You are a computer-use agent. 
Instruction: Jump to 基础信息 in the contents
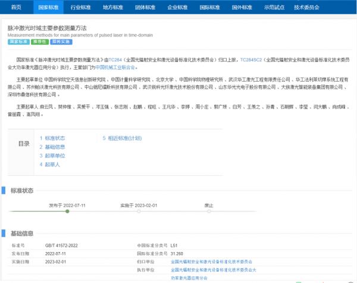click(52, 147)
